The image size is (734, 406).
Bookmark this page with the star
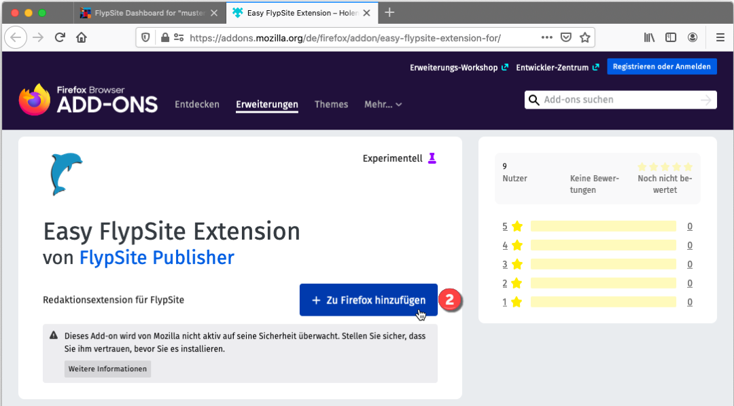pyautogui.click(x=585, y=37)
